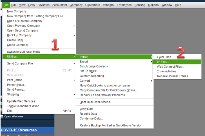This screenshot has width=205, height=136.
Task: Open the Customers menu
Action: coord(93,5)
